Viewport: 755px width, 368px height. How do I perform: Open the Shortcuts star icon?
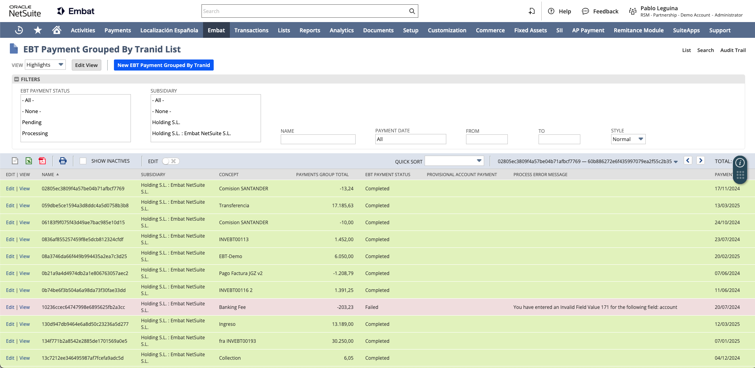(38, 30)
